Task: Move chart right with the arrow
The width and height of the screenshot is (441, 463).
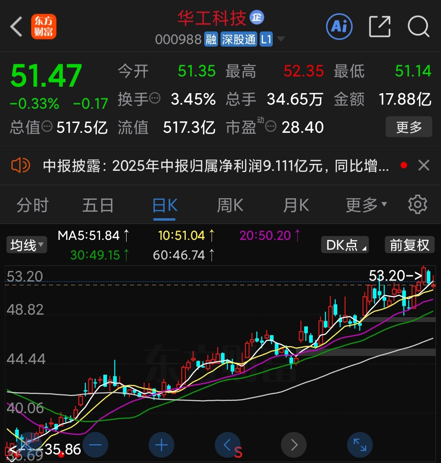Action: click(x=294, y=445)
